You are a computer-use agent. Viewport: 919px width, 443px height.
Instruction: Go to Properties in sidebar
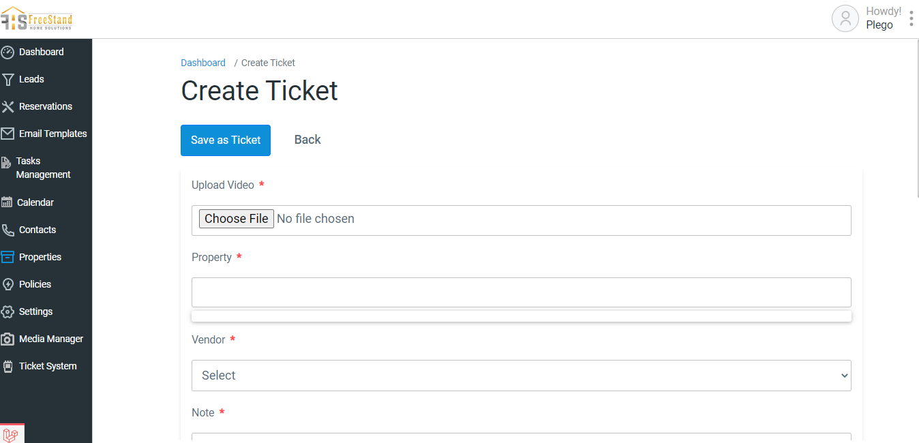pos(40,257)
